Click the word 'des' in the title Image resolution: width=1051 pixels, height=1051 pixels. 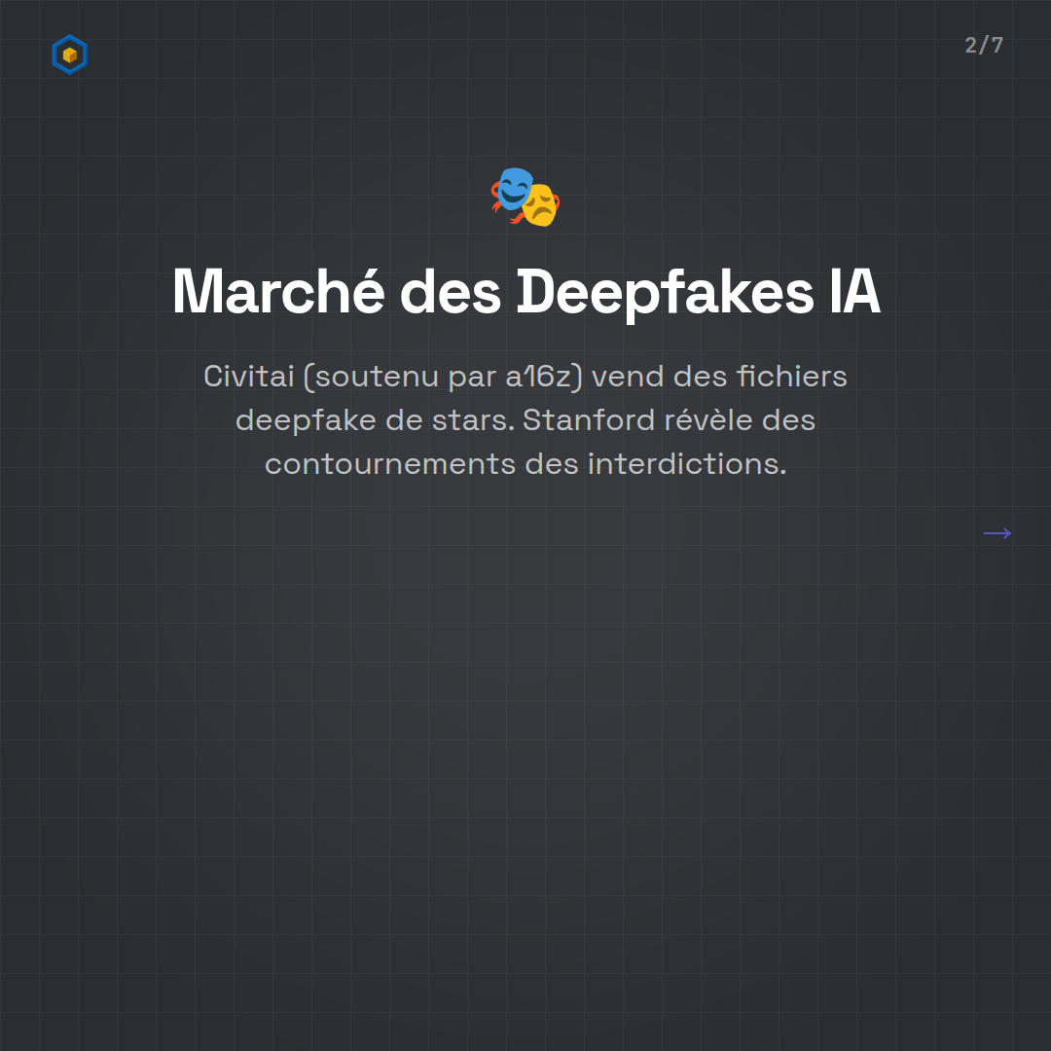point(450,292)
